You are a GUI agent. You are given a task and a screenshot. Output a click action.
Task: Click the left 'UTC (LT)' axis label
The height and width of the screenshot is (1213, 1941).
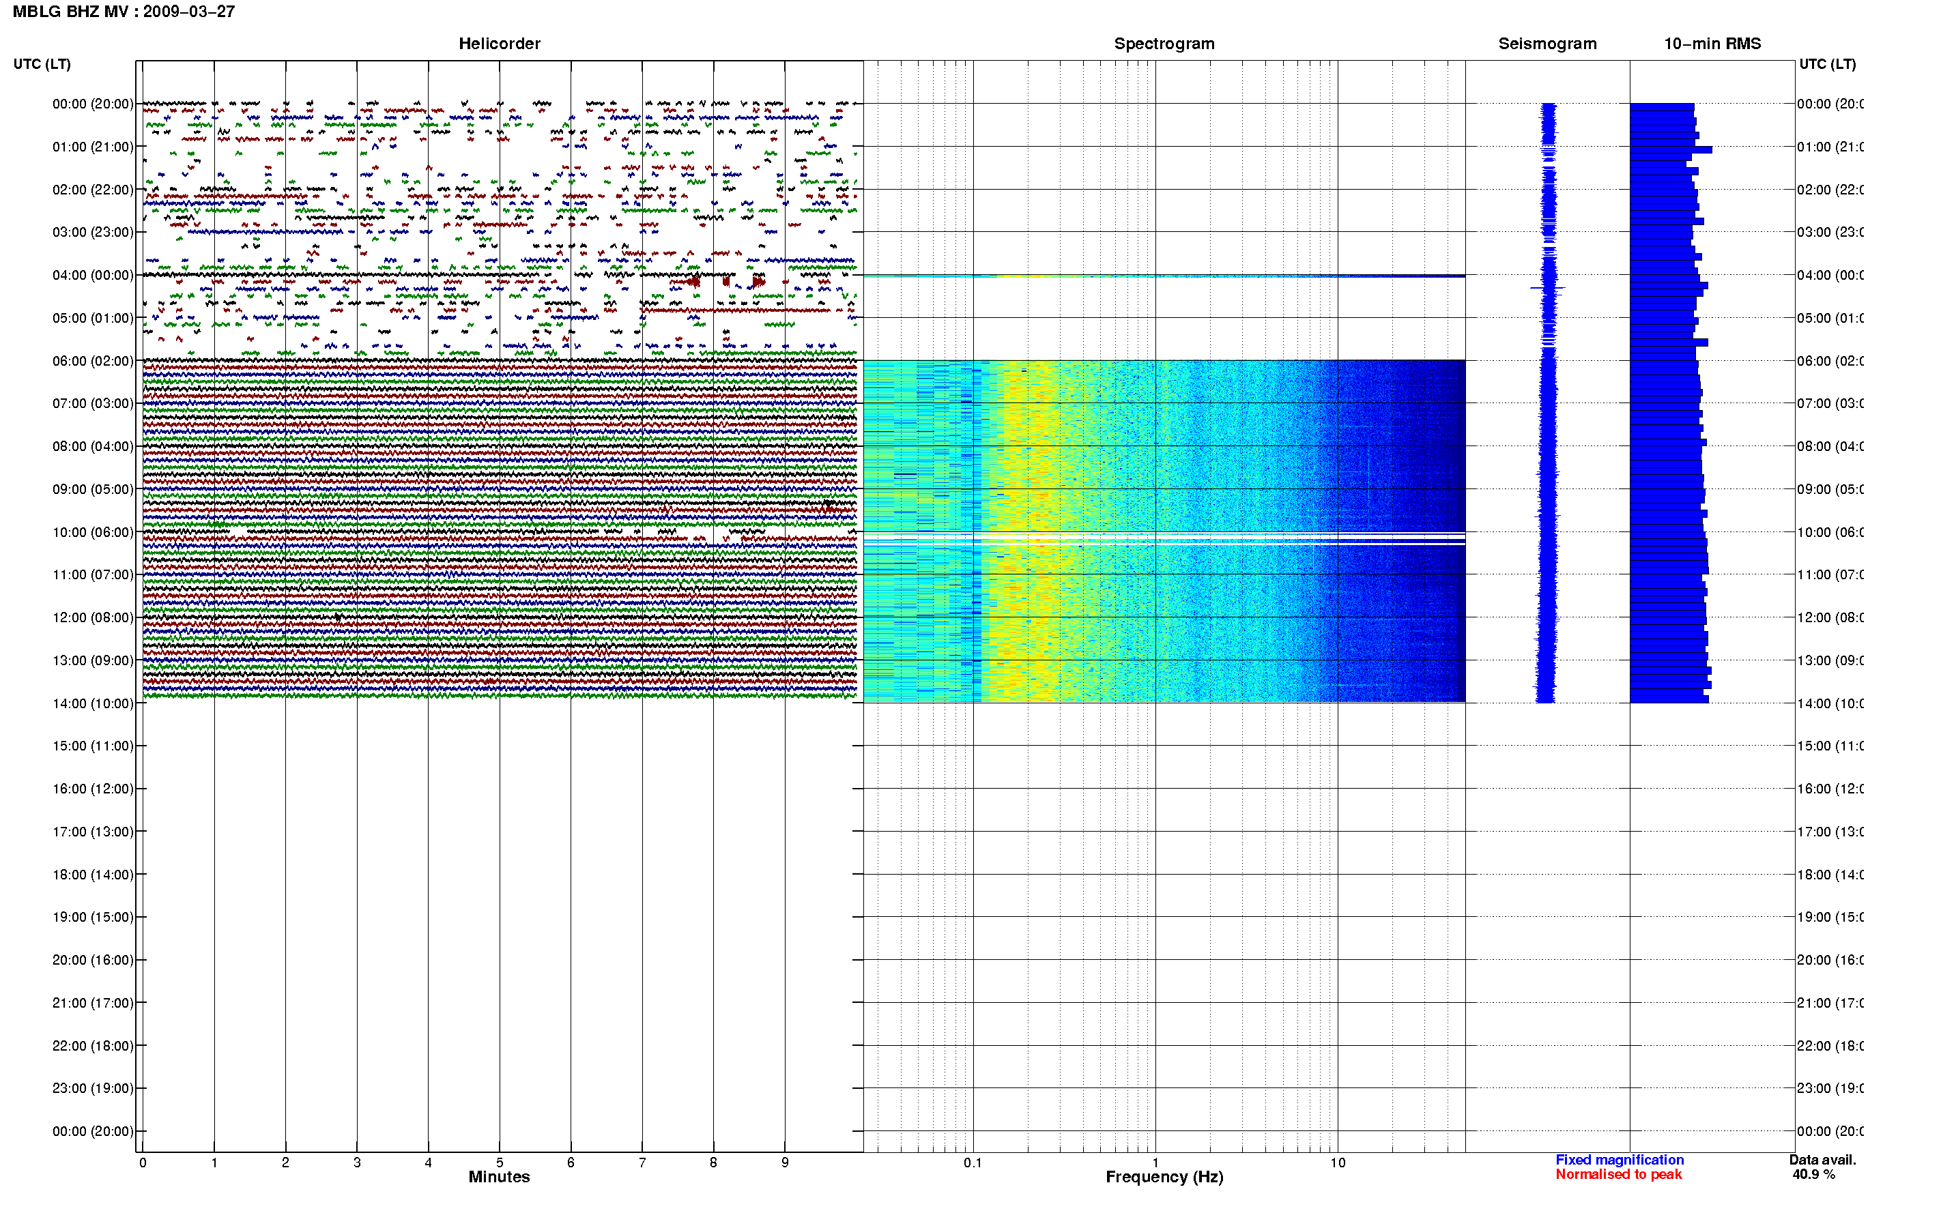click(x=42, y=64)
